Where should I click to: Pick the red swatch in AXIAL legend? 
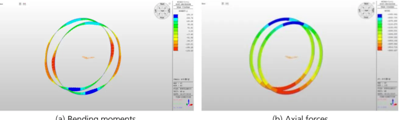380,49
